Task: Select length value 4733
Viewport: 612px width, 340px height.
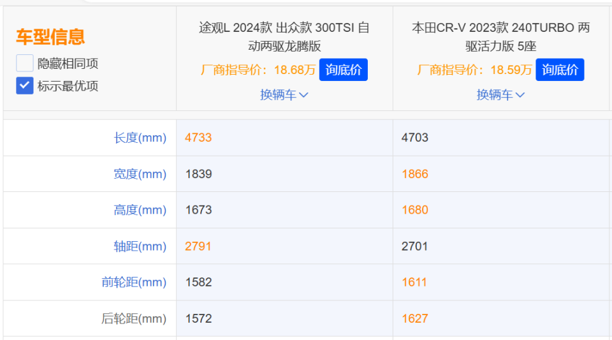Action: pos(198,138)
